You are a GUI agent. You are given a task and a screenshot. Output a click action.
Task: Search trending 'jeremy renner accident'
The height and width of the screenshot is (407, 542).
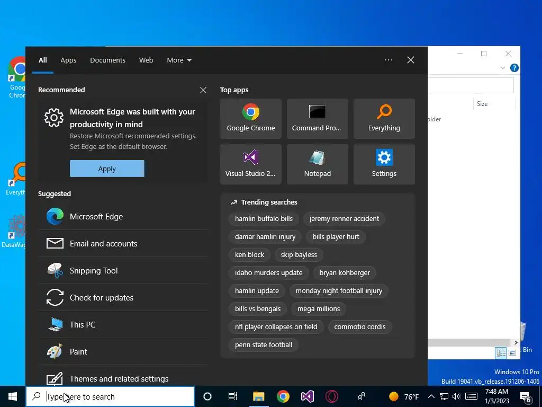tap(344, 219)
